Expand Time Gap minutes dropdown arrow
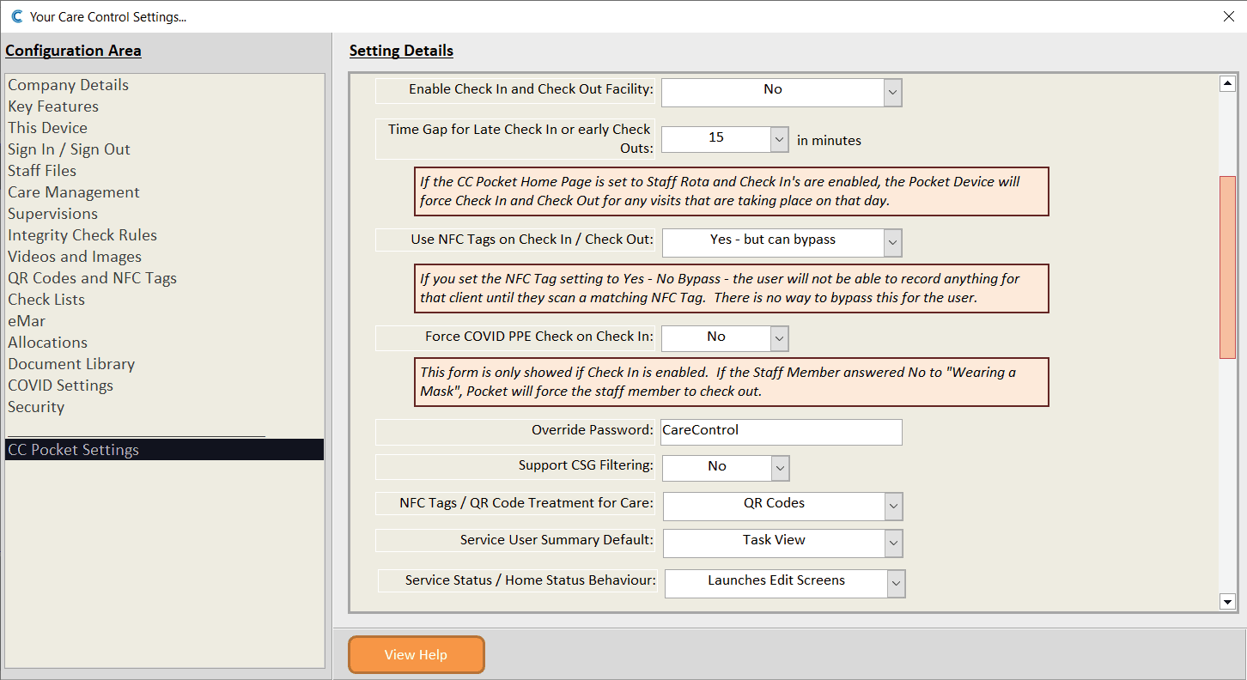 click(779, 139)
